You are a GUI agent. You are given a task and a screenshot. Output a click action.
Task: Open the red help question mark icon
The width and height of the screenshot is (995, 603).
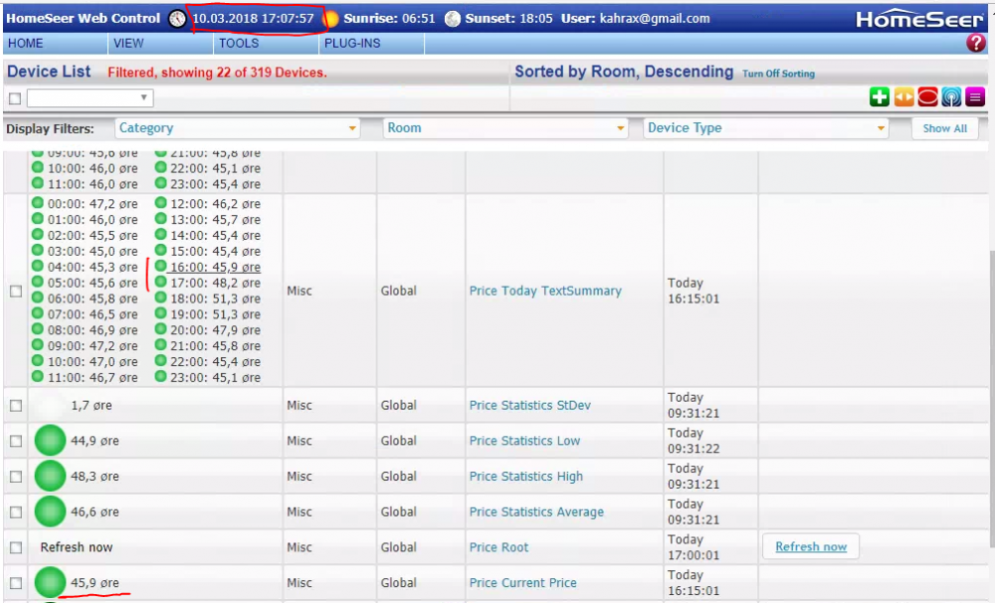975,44
